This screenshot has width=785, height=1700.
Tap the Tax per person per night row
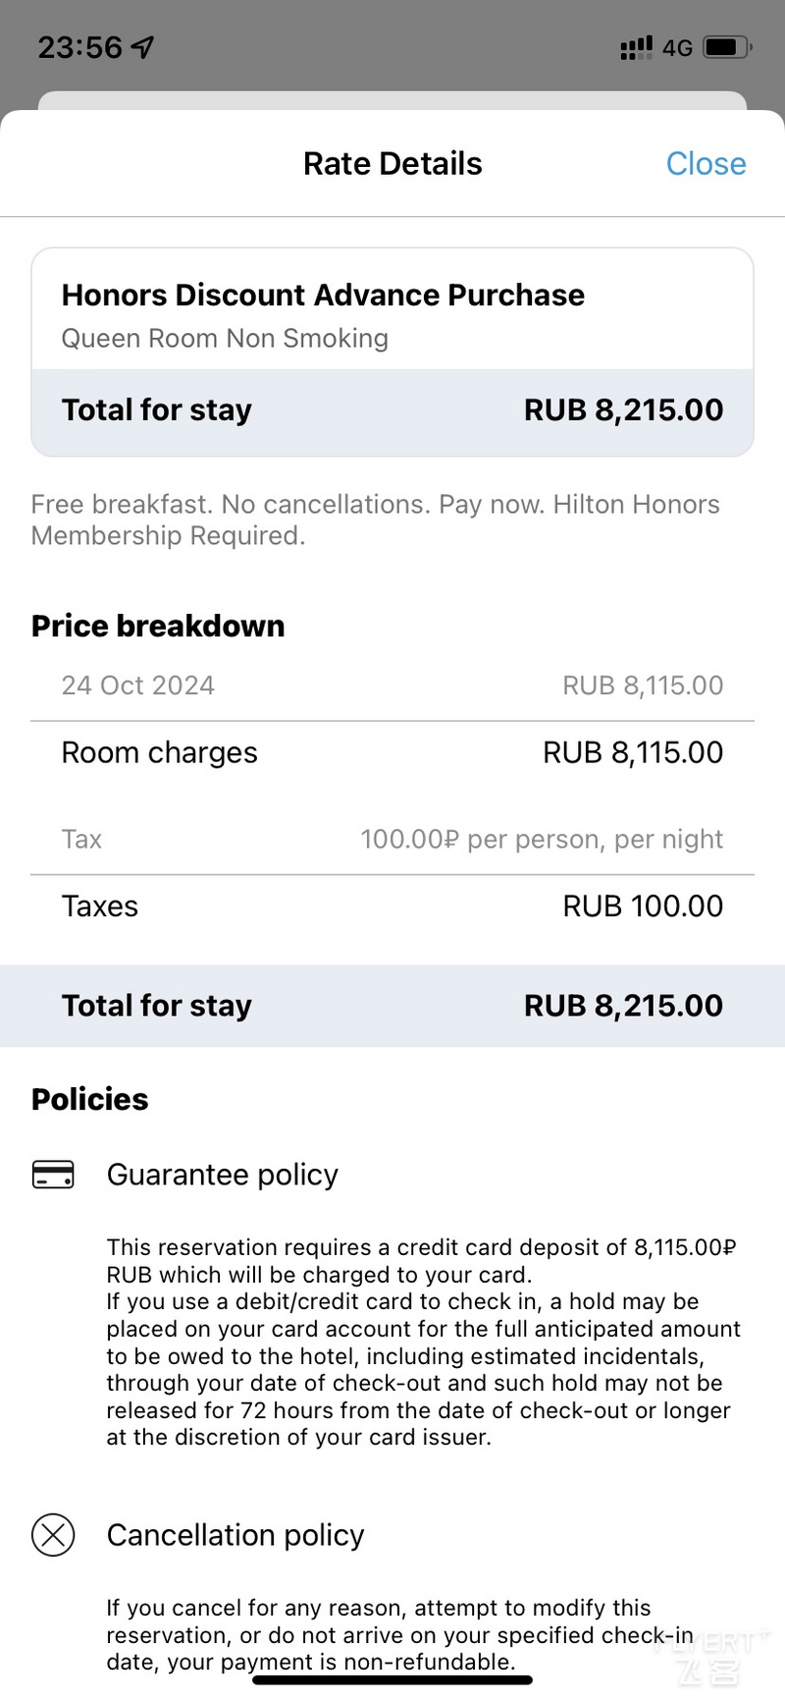(392, 840)
